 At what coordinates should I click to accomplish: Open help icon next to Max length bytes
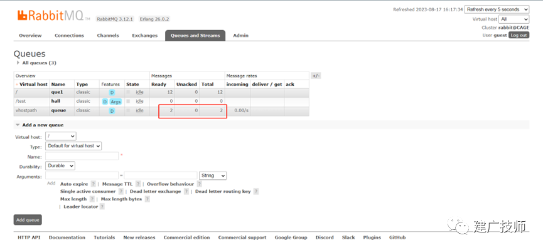pyautogui.click(x=147, y=199)
